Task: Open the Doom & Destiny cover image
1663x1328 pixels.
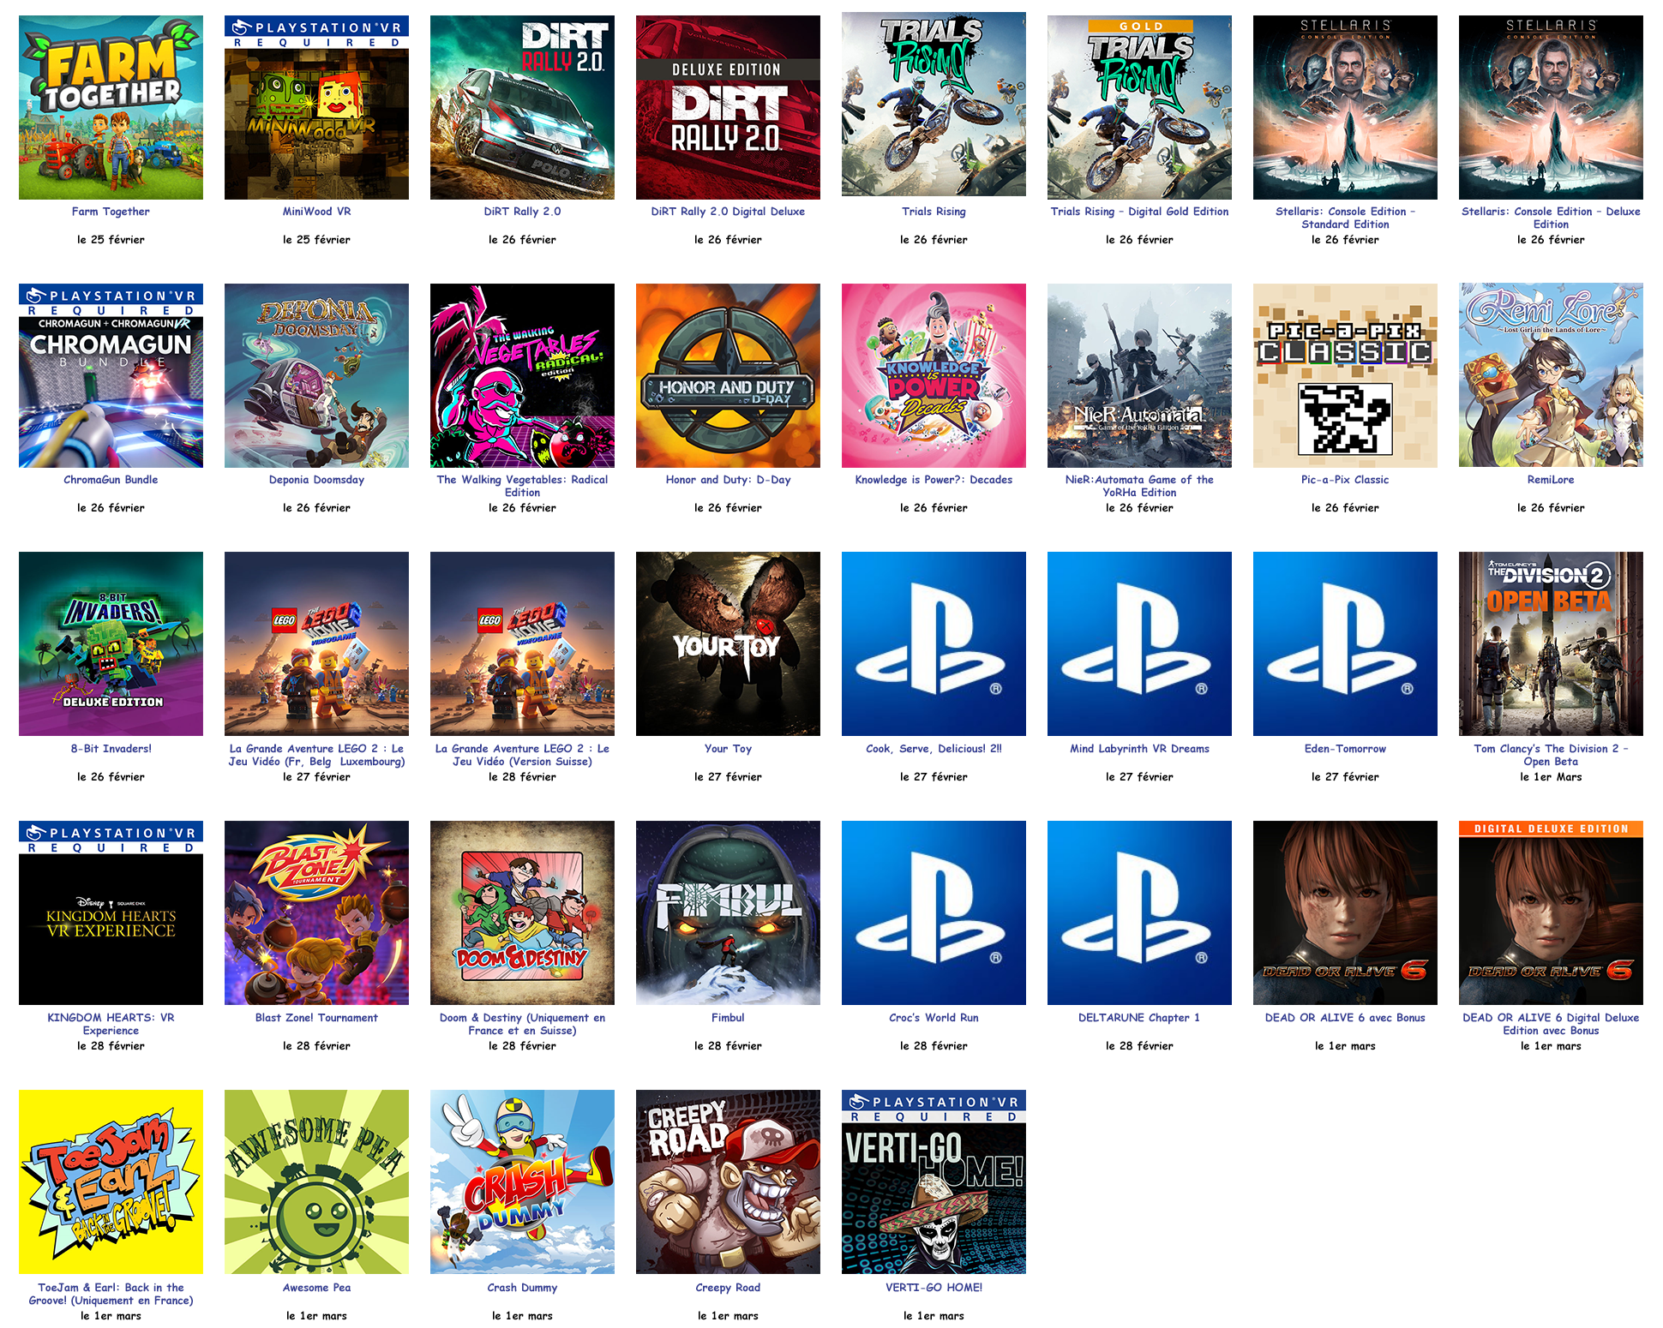Action: pos(522,912)
